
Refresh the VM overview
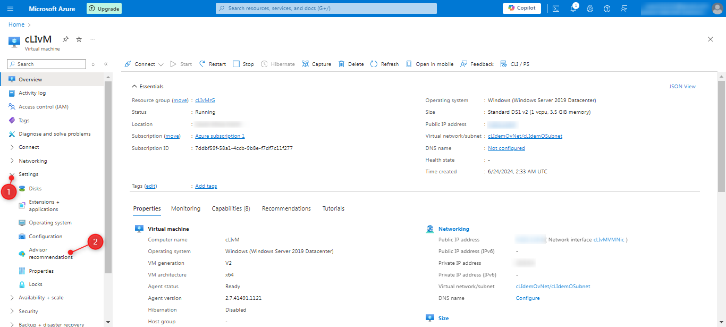385,64
